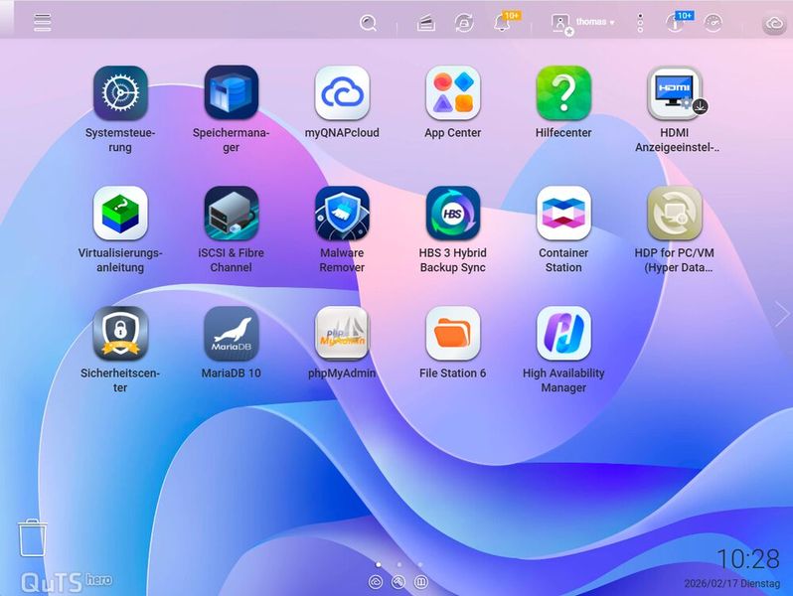Select the first desktop page dot

379,564
